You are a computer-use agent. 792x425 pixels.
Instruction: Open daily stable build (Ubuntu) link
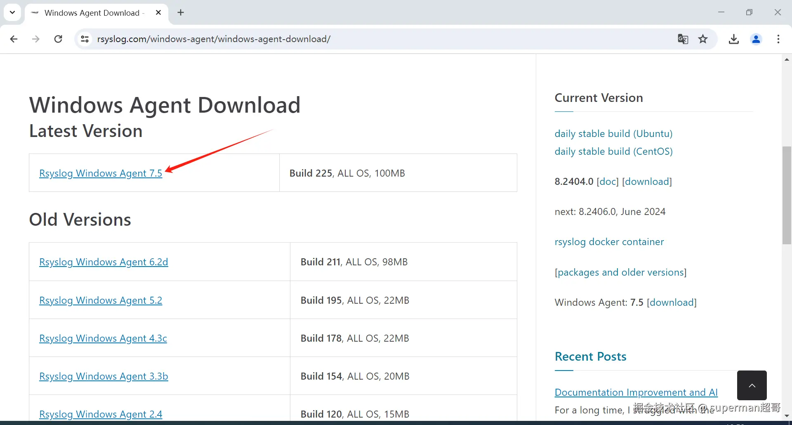pos(613,134)
